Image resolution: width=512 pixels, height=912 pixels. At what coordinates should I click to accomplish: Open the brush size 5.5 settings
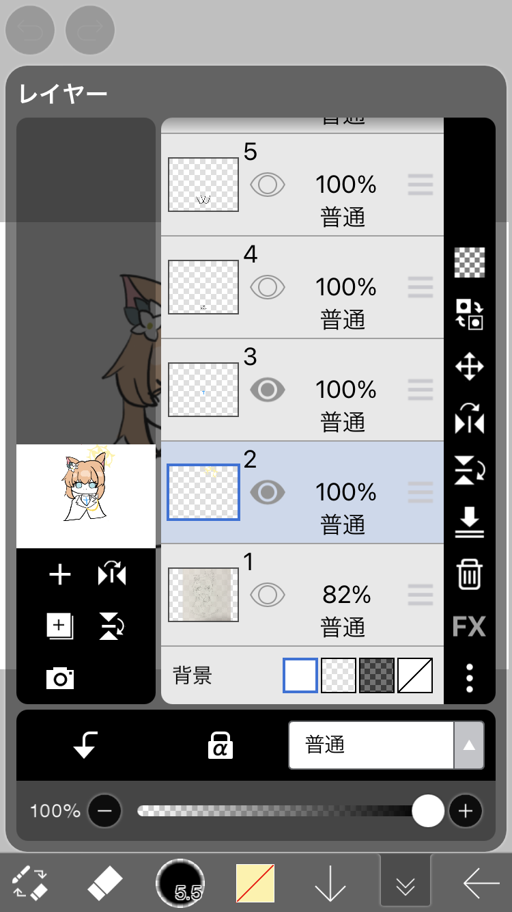tap(180, 885)
